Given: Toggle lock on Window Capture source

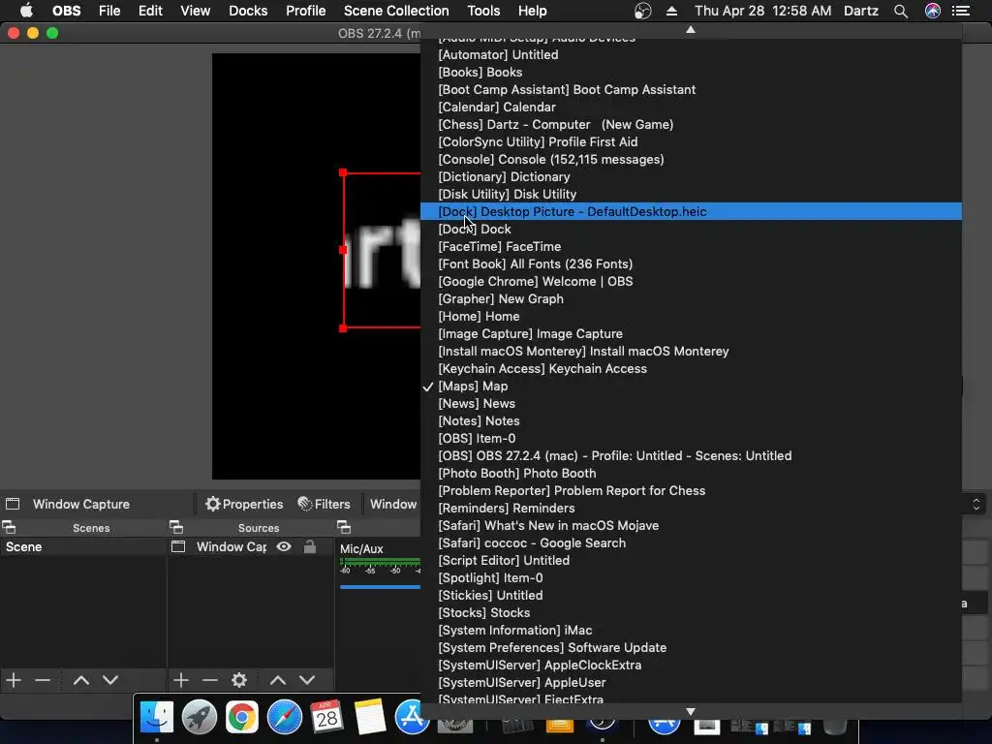Looking at the screenshot, I should (x=309, y=546).
